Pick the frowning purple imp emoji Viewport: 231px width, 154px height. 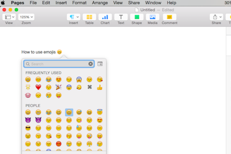[x=38, y=120]
